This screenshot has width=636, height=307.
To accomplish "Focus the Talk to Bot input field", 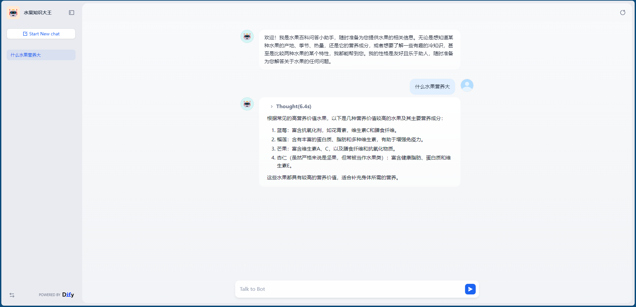I will (350, 289).
